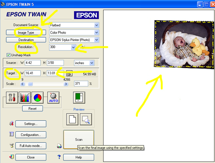This screenshot has height=163, width=215.
Task: Switch to Full Auto mode...
Action: coord(31,146)
